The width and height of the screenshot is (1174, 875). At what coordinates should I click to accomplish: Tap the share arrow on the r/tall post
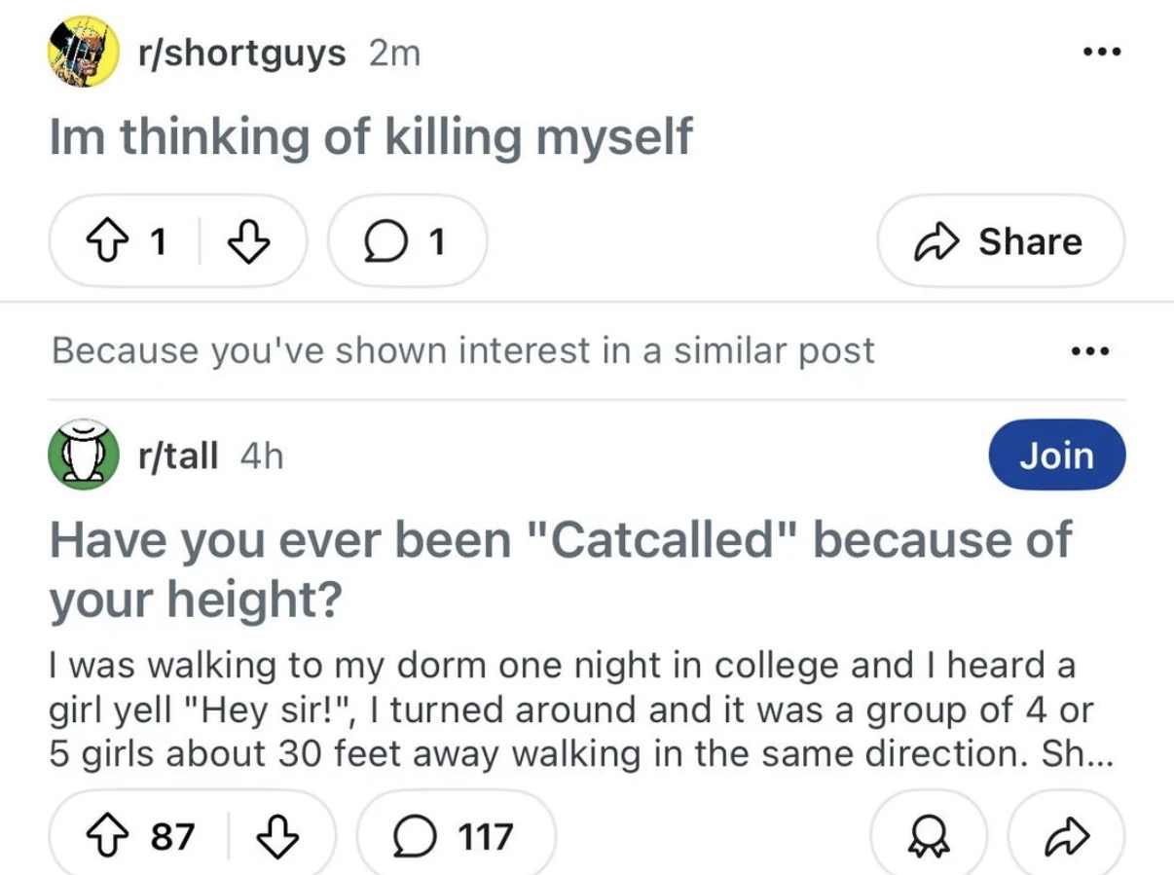(x=1066, y=837)
